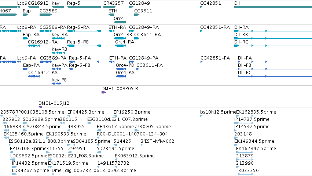The height and width of the screenshot is (176, 312).
Task: Click EST EK162835.5prime
Action: coord(256,112)
